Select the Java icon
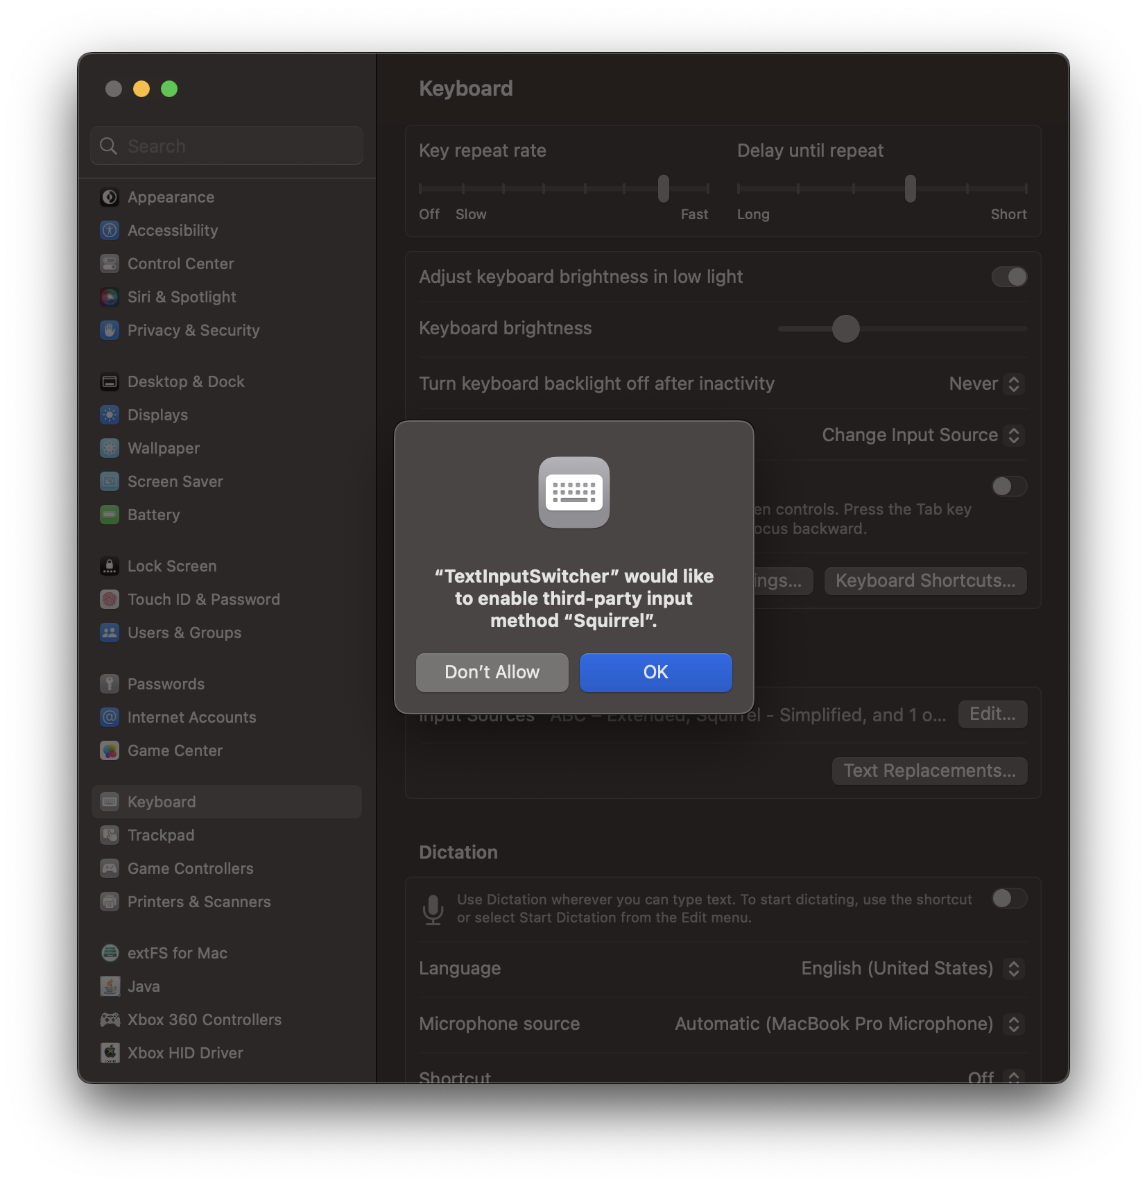This screenshot has height=1186, width=1147. tap(110, 987)
